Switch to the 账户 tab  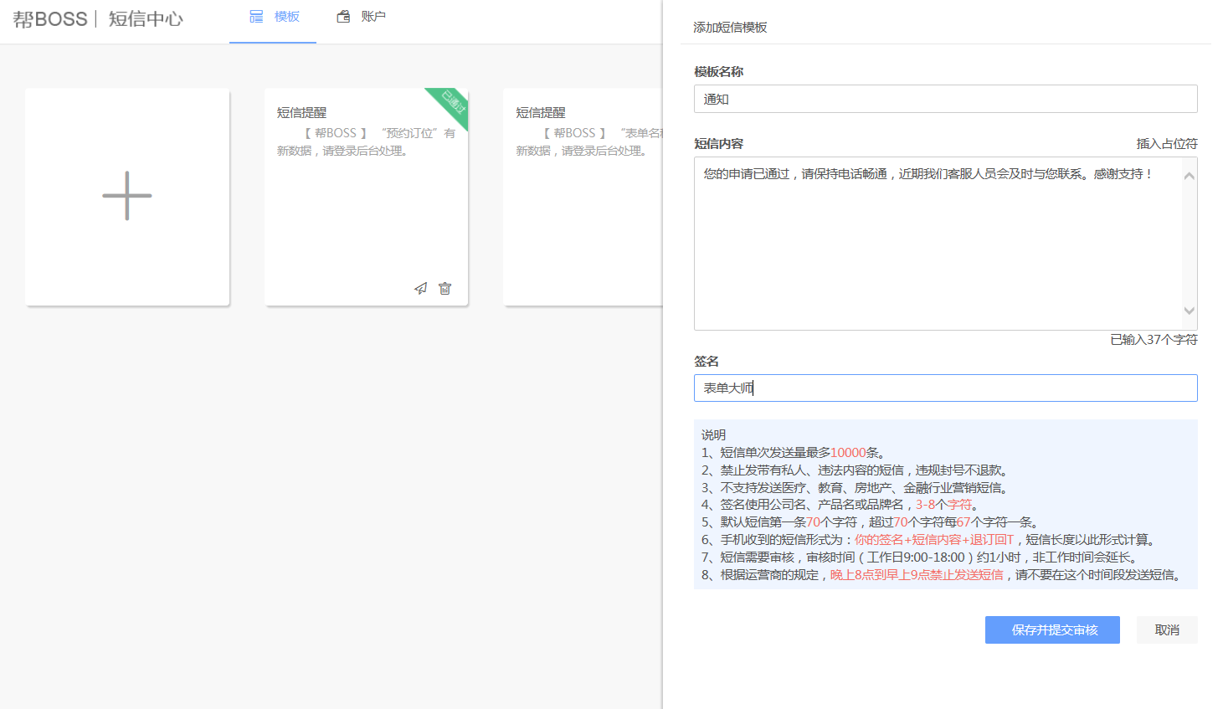tap(372, 15)
